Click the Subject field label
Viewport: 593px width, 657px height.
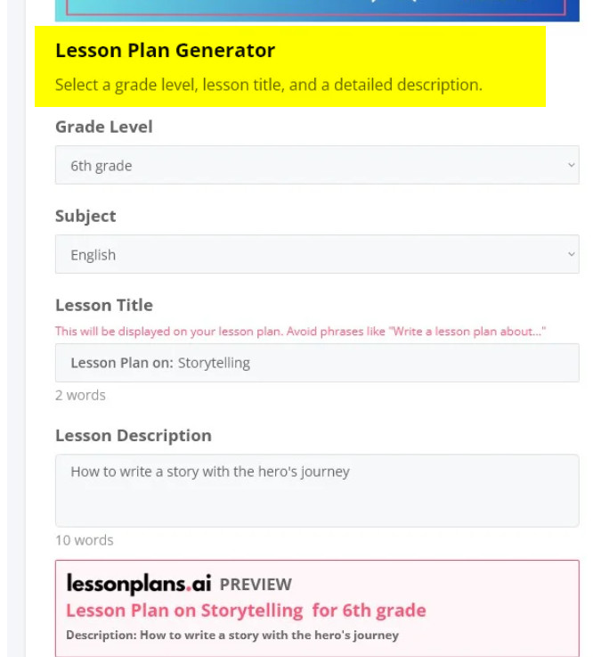(x=85, y=217)
